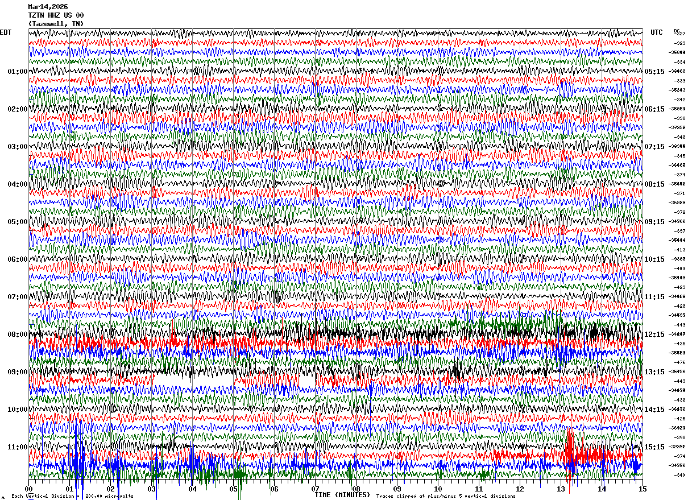Click the (Tazewell, TN) location text
Screen dimensions: 688x504
(x=56, y=24)
